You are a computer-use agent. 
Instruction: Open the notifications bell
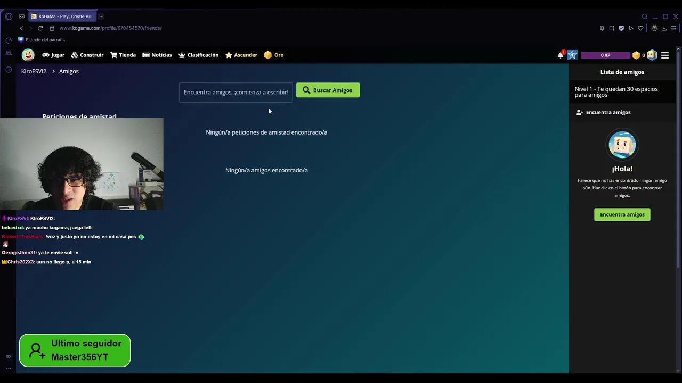point(561,55)
